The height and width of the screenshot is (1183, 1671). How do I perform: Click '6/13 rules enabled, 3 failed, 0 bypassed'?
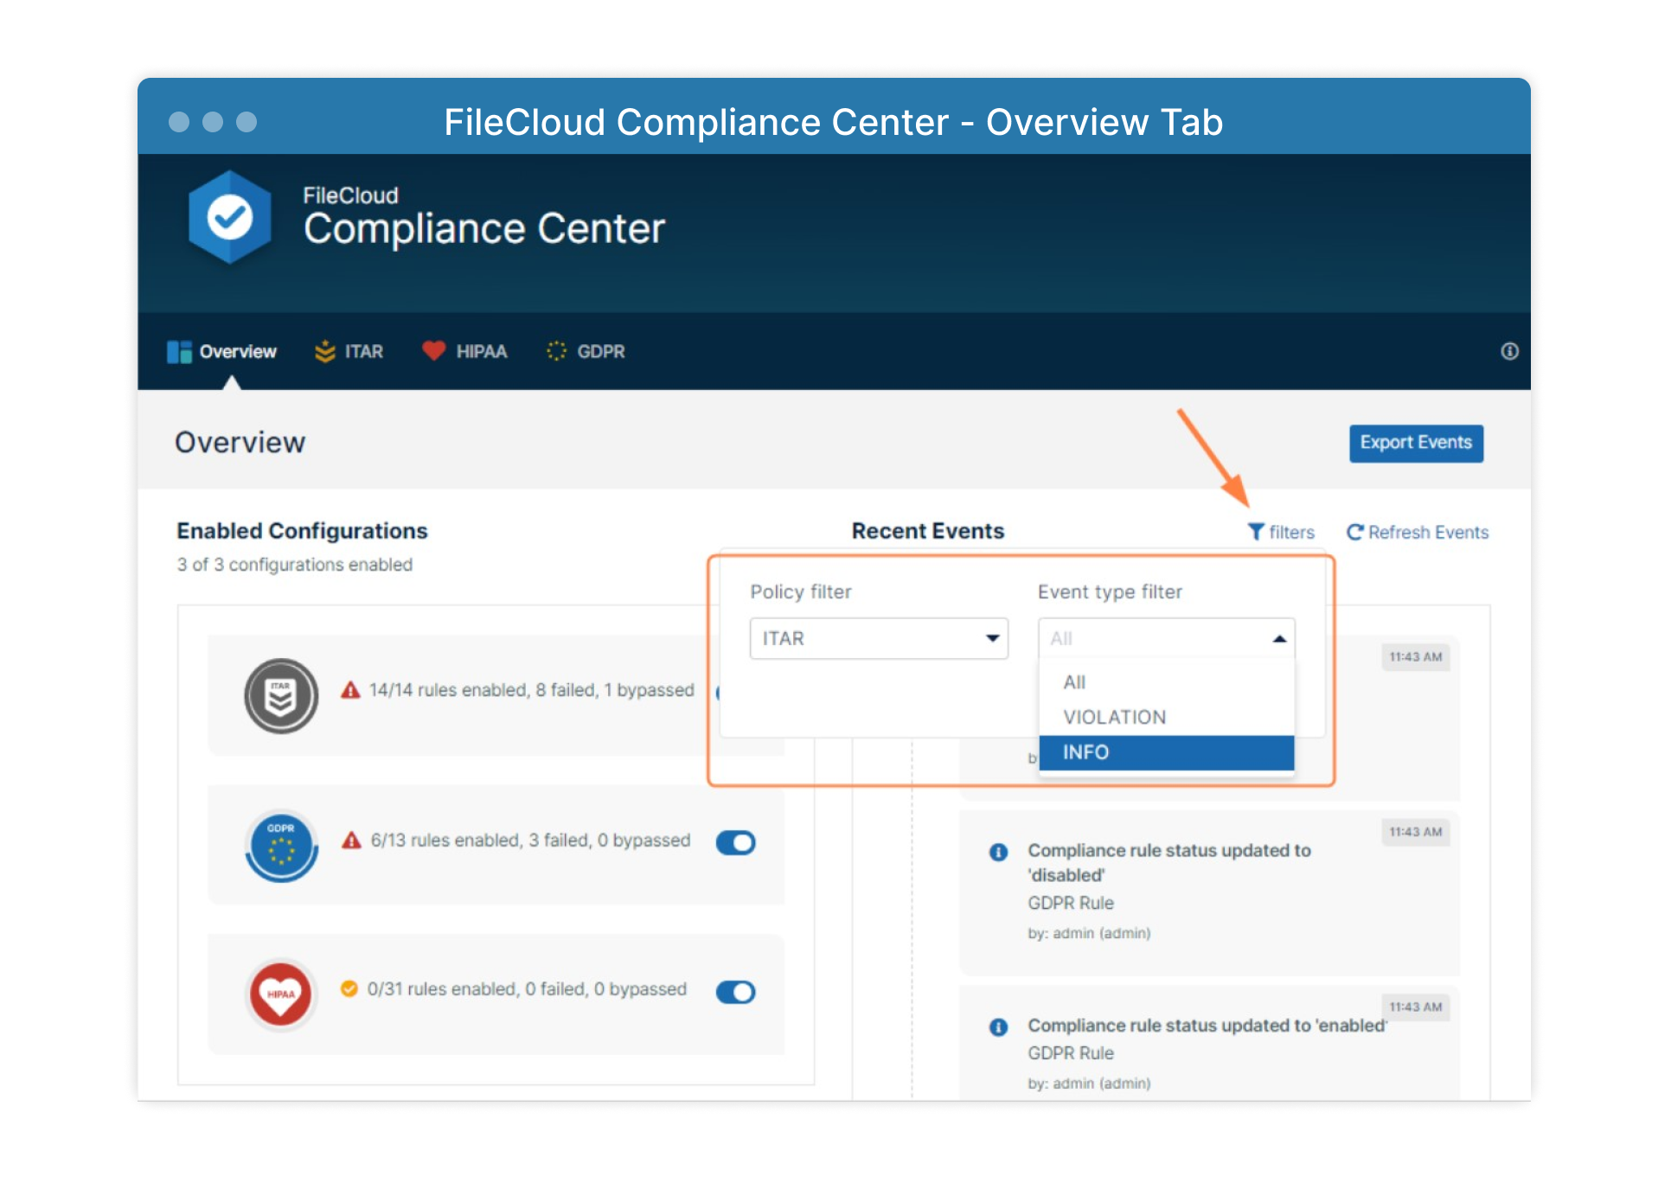click(x=531, y=841)
